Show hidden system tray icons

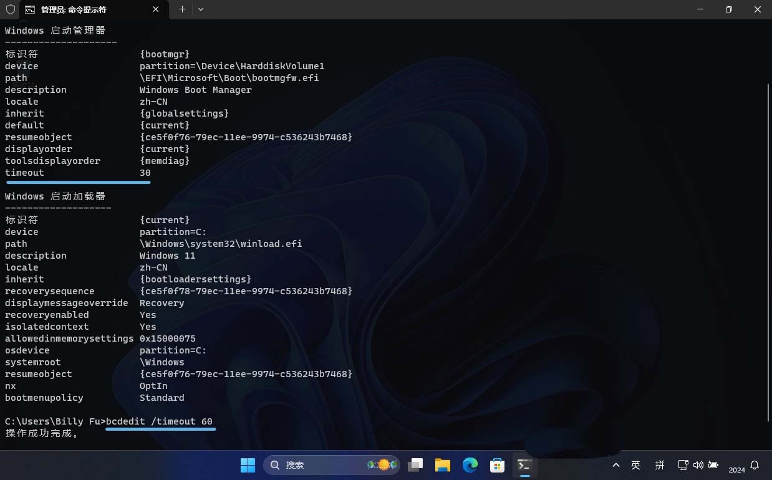[616, 465]
